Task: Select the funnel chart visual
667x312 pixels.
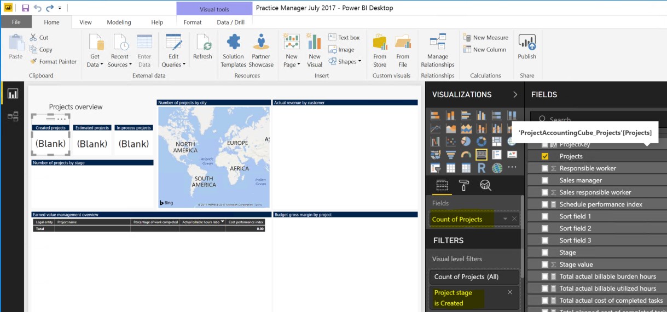Action: [x=451, y=155]
